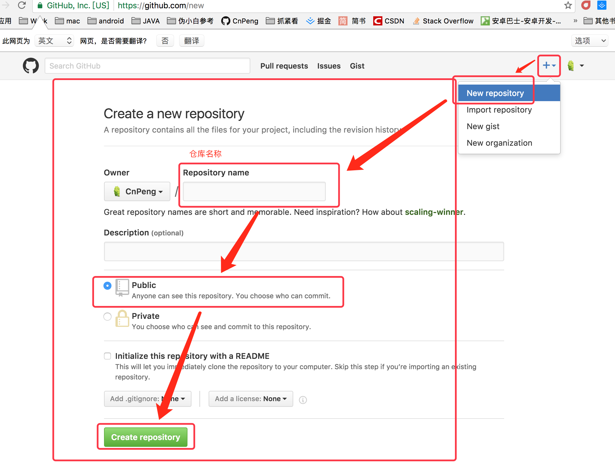
Task: Open the 抓紧看 bookmark folder
Action: pyautogui.click(x=282, y=21)
